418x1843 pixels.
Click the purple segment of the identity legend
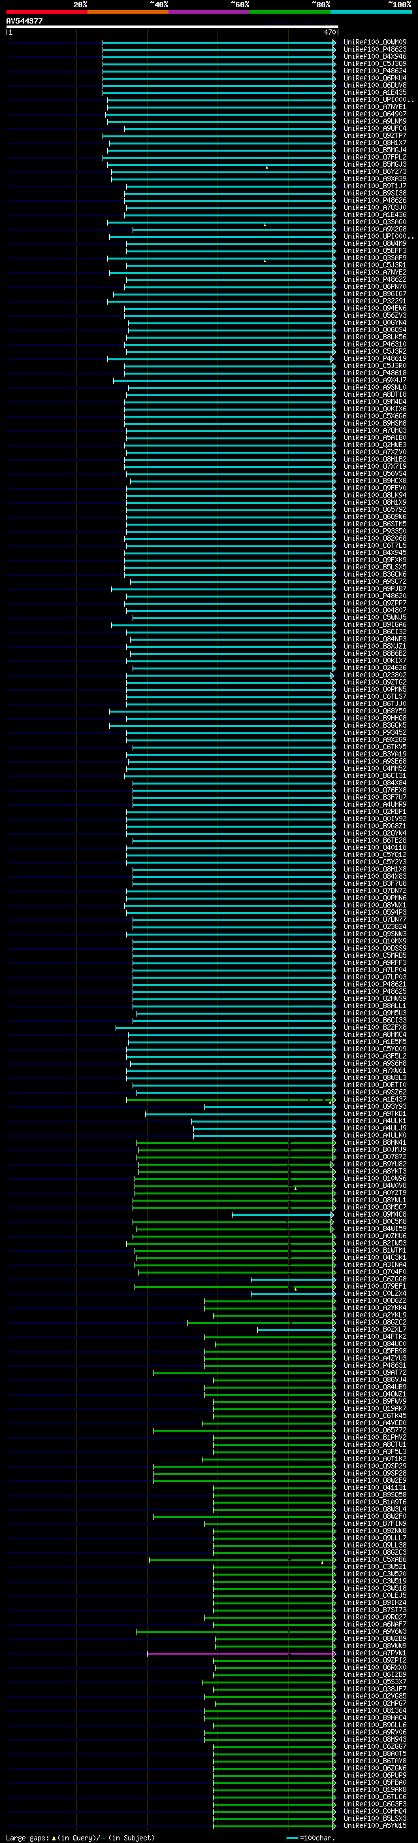(210, 12)
